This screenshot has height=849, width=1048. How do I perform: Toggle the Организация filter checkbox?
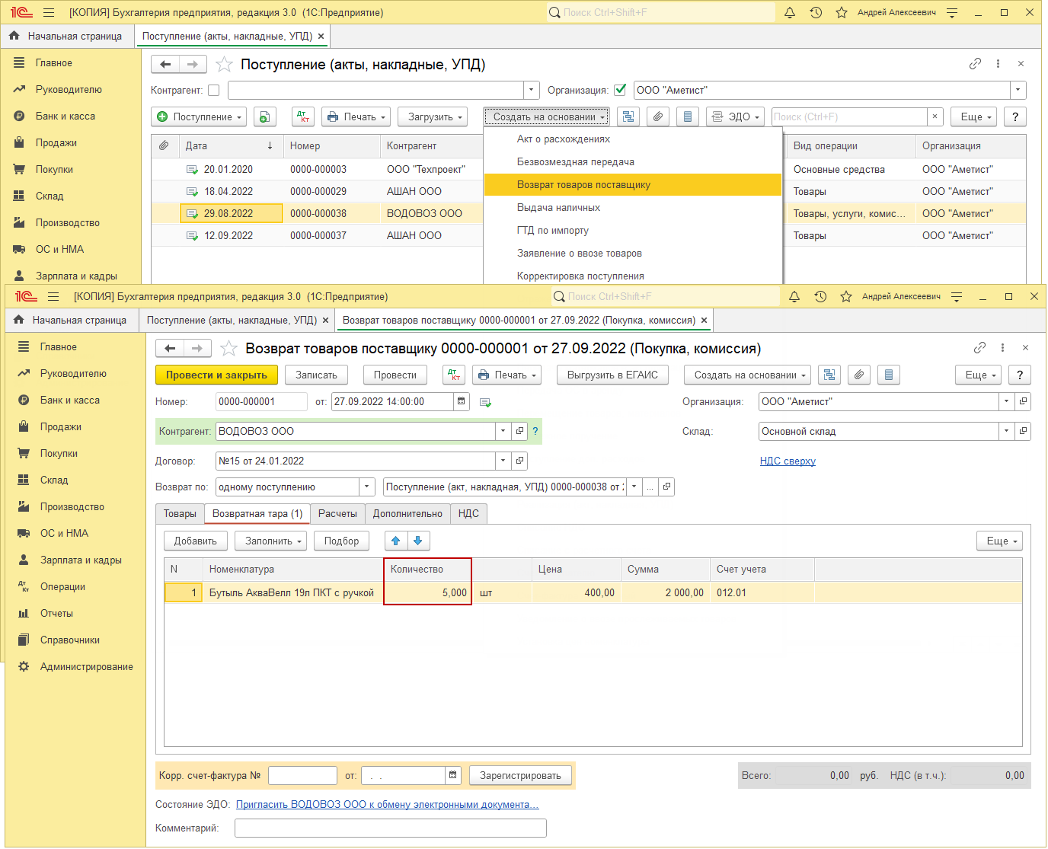(620, 90)
